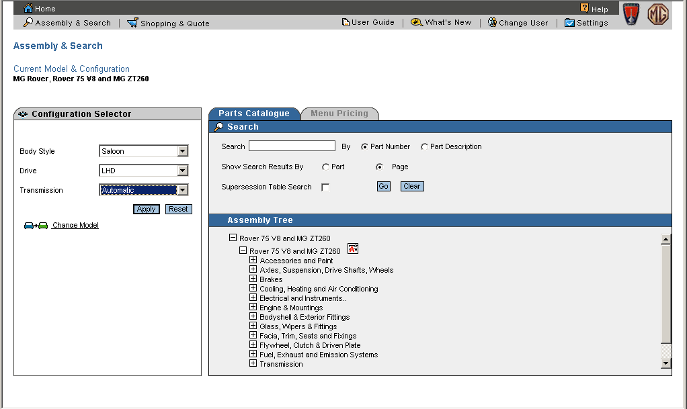687x409 pixels.
Task: Open the Transmission dropdown
Action: coord(183,189)
